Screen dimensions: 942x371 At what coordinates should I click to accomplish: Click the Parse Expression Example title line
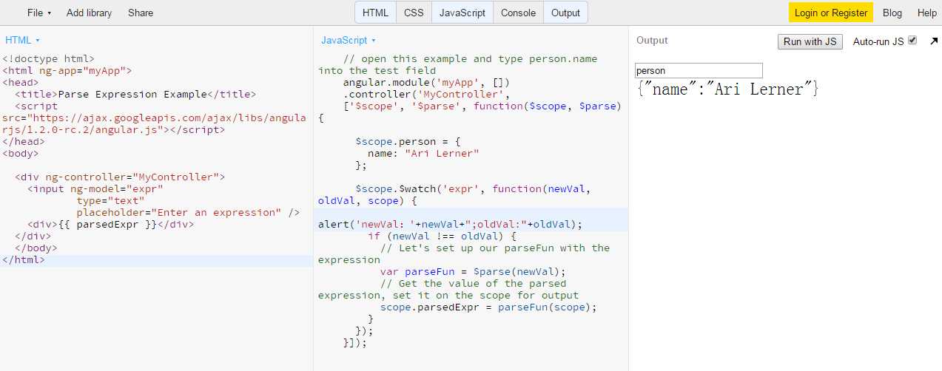[x=135, y=94]
